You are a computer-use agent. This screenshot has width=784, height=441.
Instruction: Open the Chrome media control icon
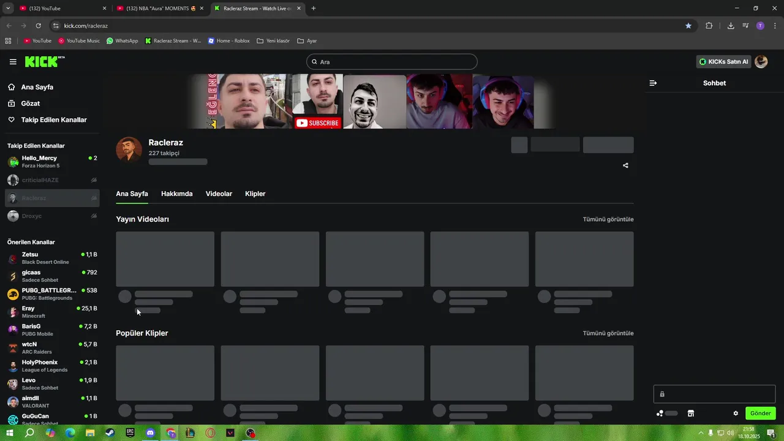pos(745,26)
